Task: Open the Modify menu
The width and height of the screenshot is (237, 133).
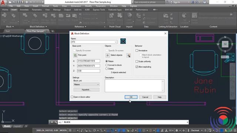Action: (88, 6)
